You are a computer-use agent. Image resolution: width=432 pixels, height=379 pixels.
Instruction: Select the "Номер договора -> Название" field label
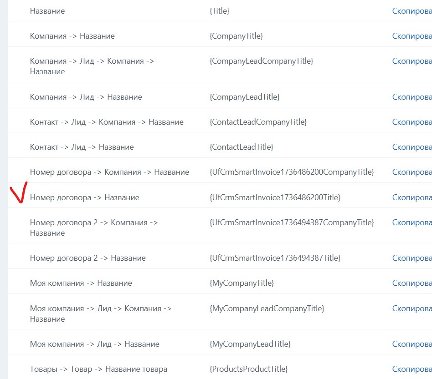84,197
